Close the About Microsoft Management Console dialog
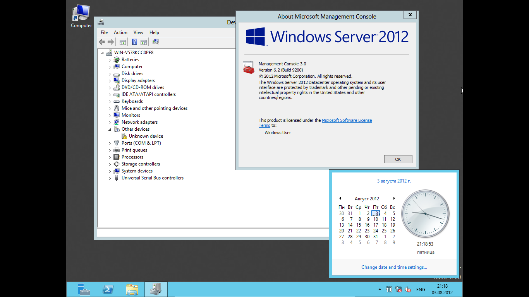The height and width of the screenshot is (297, 529). click(x=410, y=15)
